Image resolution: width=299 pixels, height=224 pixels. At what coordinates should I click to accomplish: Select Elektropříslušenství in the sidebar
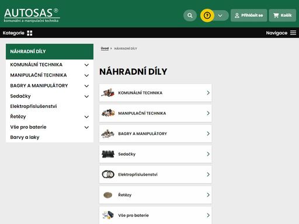pyautogui.click(x=33, y=106)
